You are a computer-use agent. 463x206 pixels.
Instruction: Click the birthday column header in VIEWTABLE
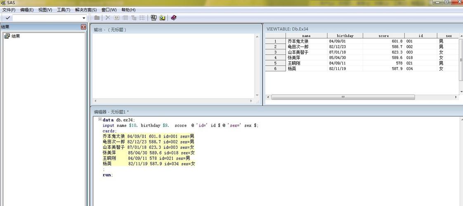[x=345, y=36]
